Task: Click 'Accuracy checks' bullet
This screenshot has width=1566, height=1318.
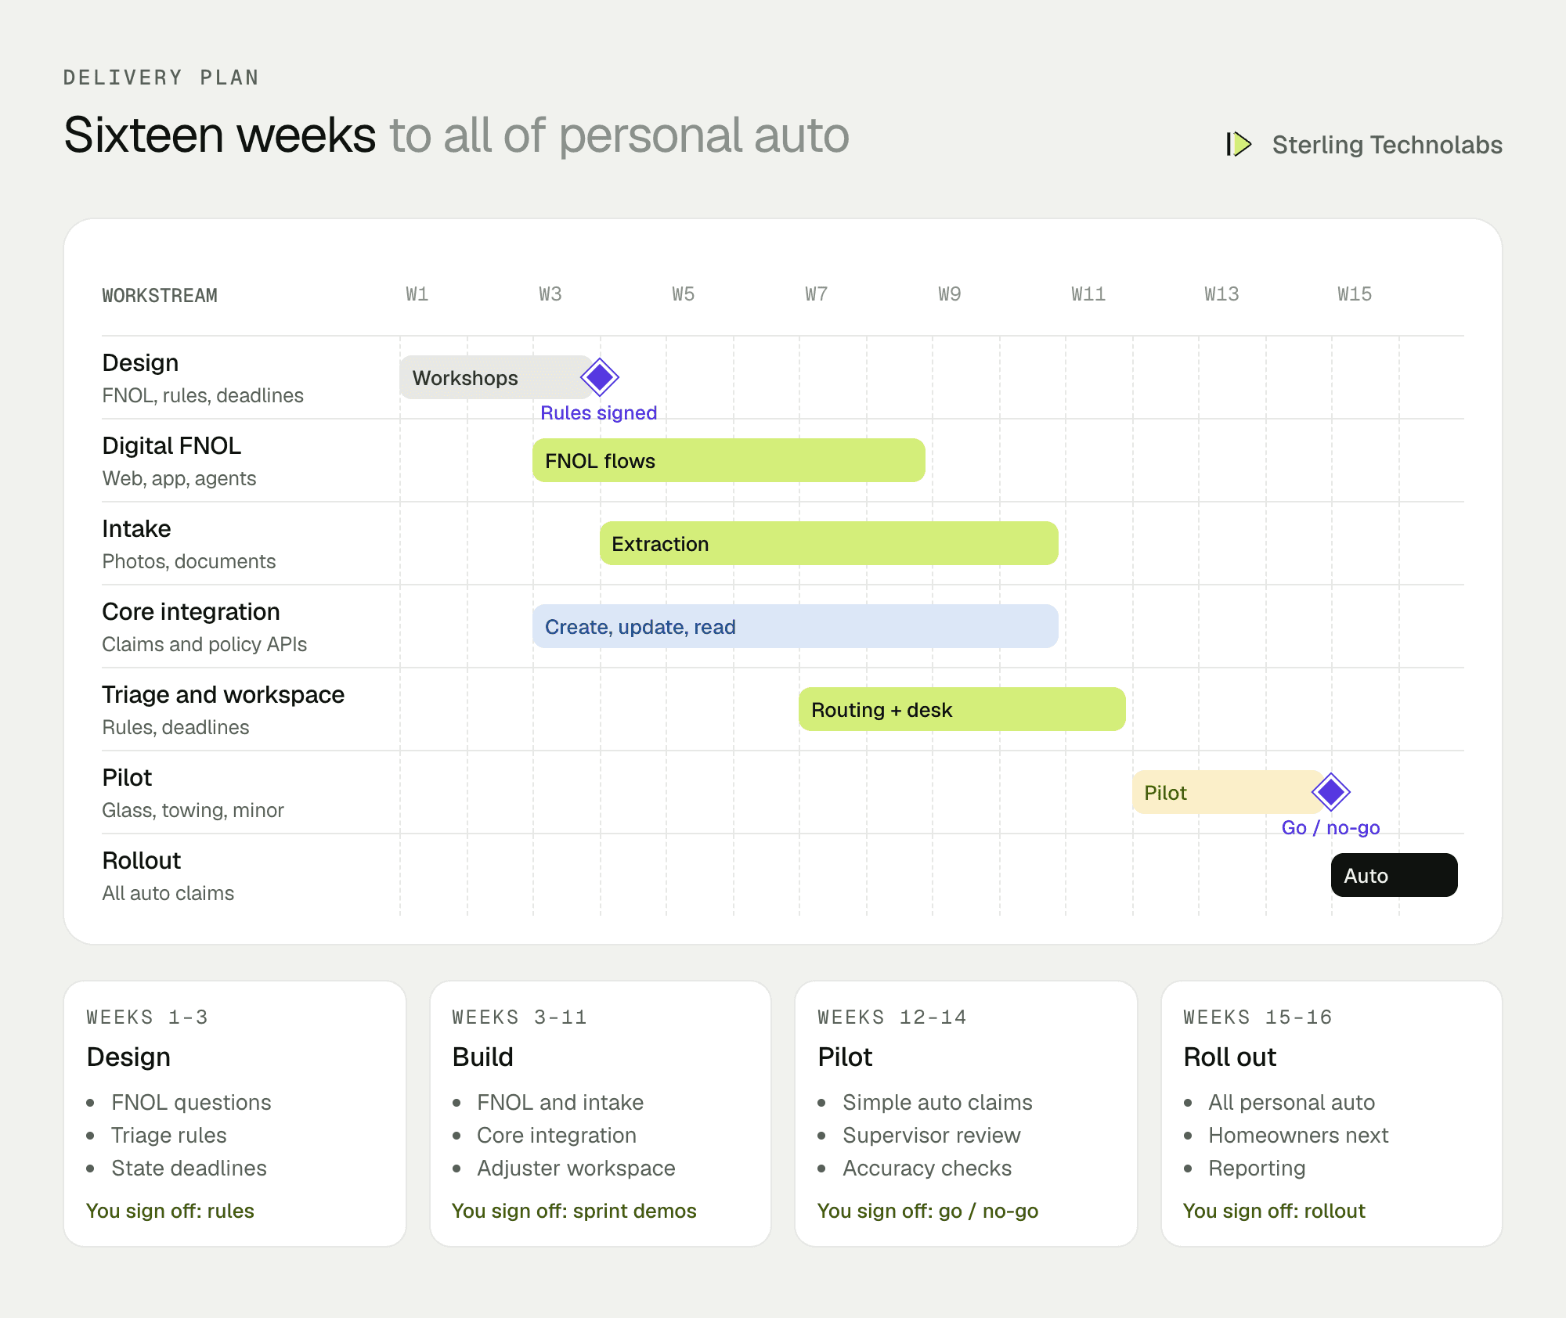Action: 927,1168
